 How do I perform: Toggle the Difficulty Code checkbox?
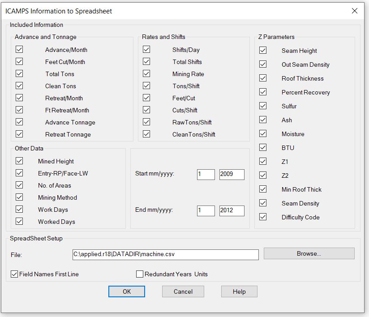tap(263, 217)
